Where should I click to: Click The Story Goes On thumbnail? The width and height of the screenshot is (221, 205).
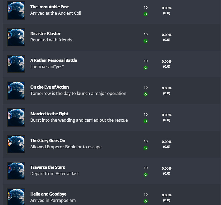pos(16,144)
